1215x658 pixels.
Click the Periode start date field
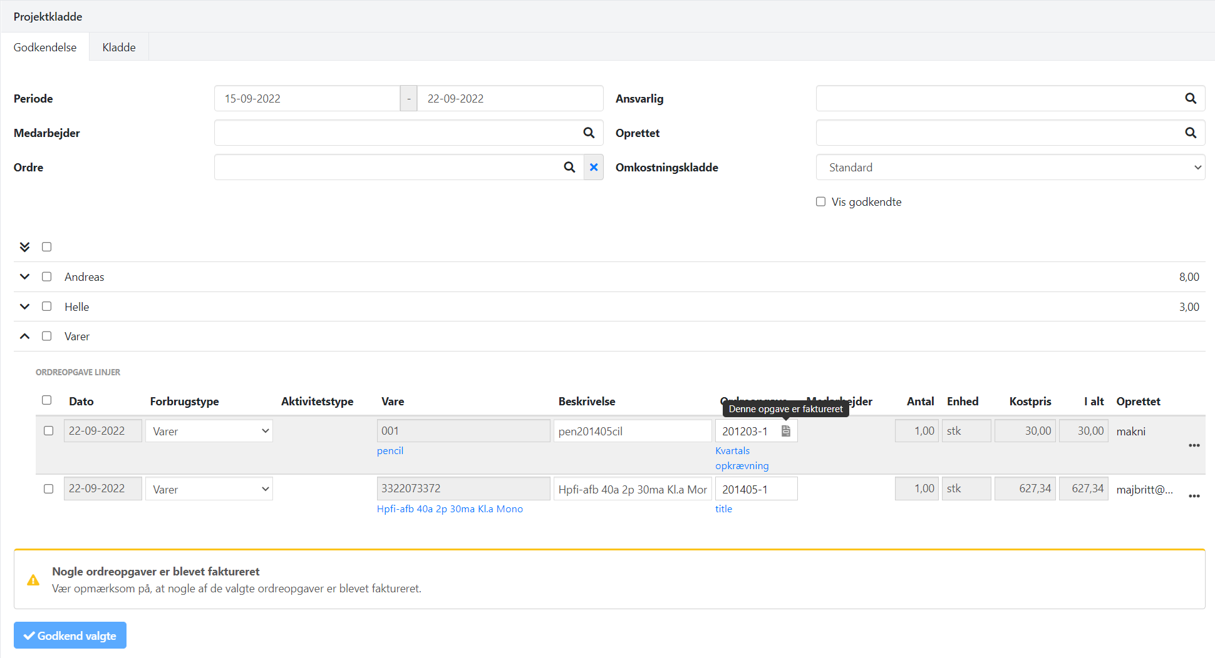(x=307, y=98)
